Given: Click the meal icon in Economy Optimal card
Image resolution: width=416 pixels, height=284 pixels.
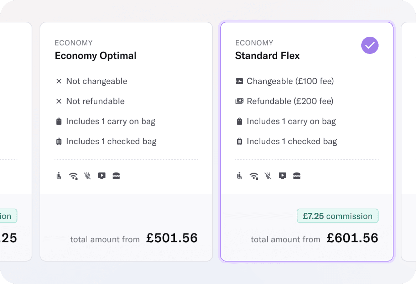Looking at the screenshot, I should pyautogui.click(x=116, y=176).
